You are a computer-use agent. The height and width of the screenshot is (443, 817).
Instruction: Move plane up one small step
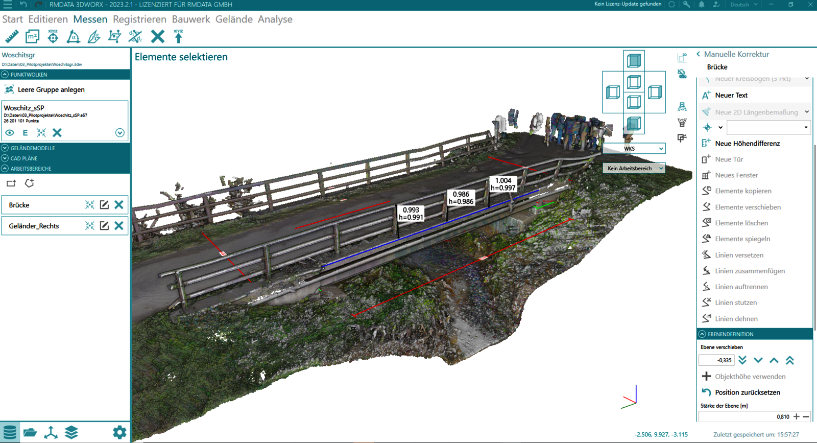click(774, 360)
